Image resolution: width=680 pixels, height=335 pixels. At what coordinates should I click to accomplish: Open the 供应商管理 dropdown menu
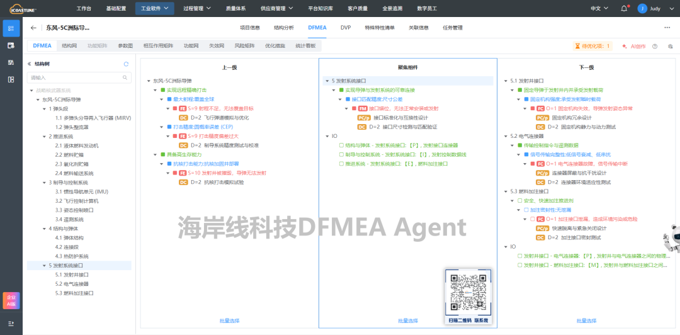coord(276,8)
